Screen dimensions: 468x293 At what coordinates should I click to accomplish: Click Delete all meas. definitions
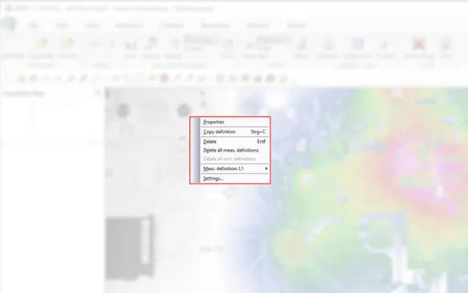(x=234, y=150)
